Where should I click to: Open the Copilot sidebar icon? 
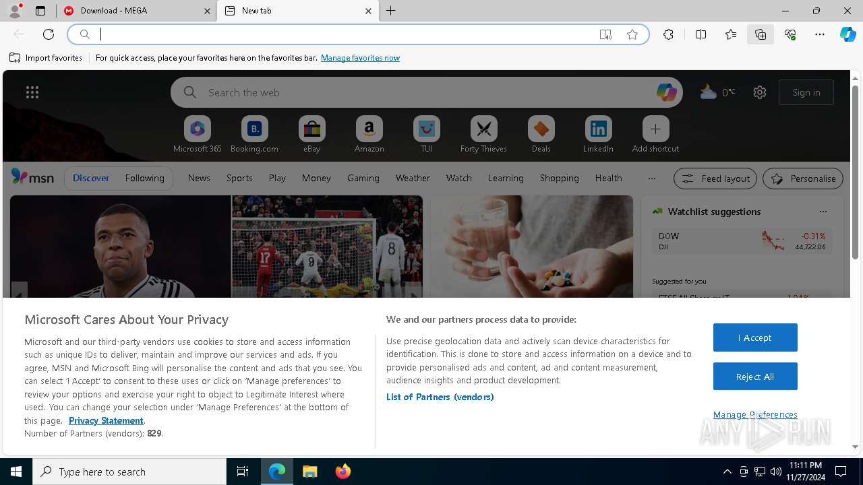click(x=848, y=34)
